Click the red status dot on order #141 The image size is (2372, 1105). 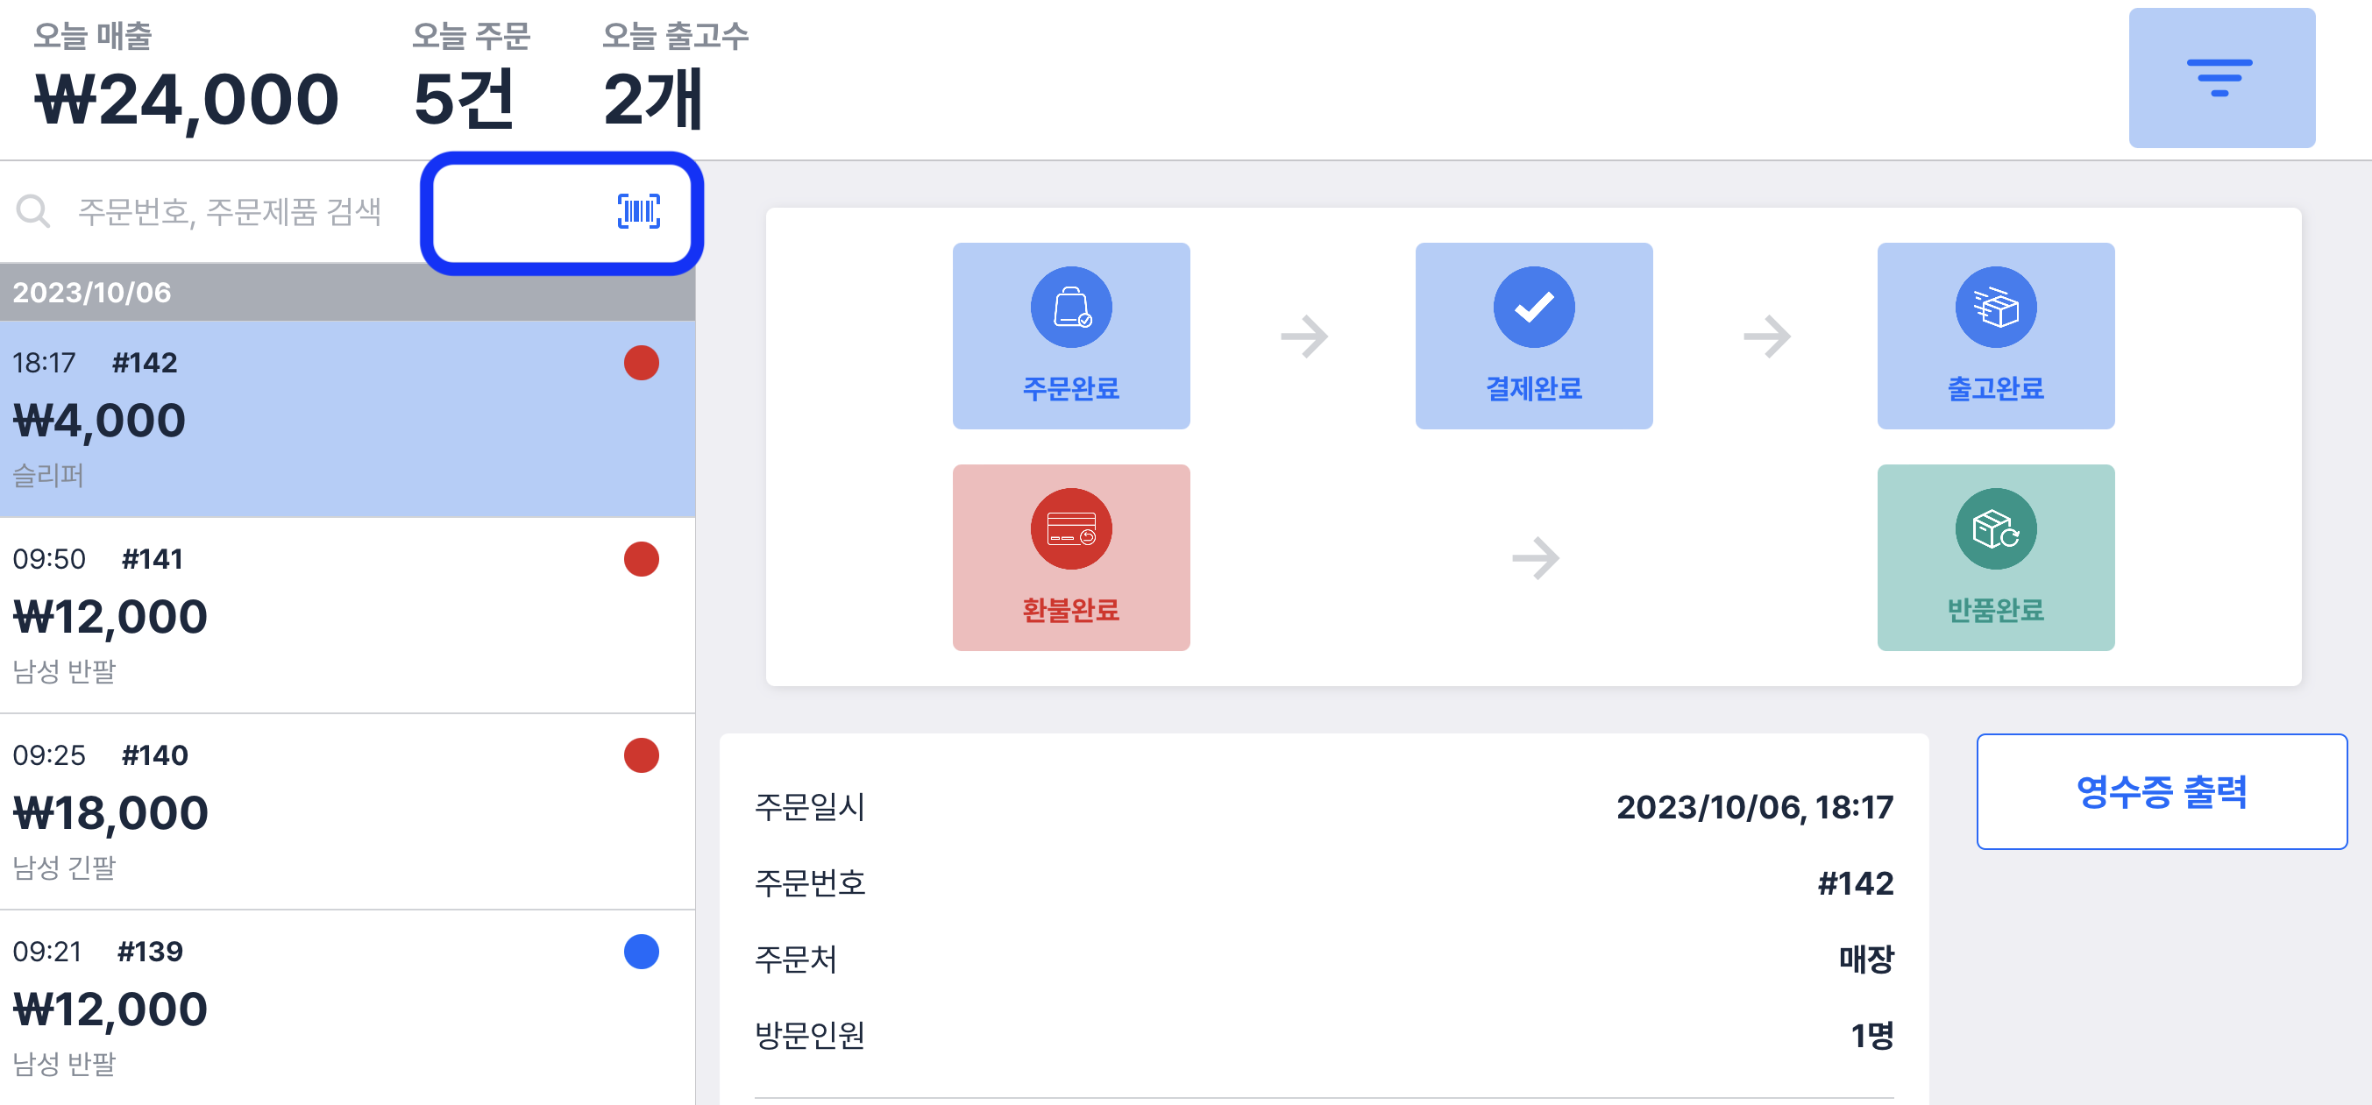[x=641, y=559]
